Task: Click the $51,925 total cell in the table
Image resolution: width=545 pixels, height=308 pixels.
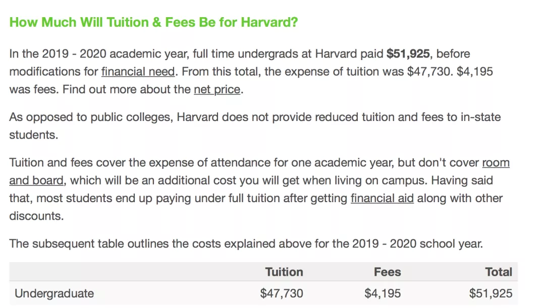Action: coord(490,293)
